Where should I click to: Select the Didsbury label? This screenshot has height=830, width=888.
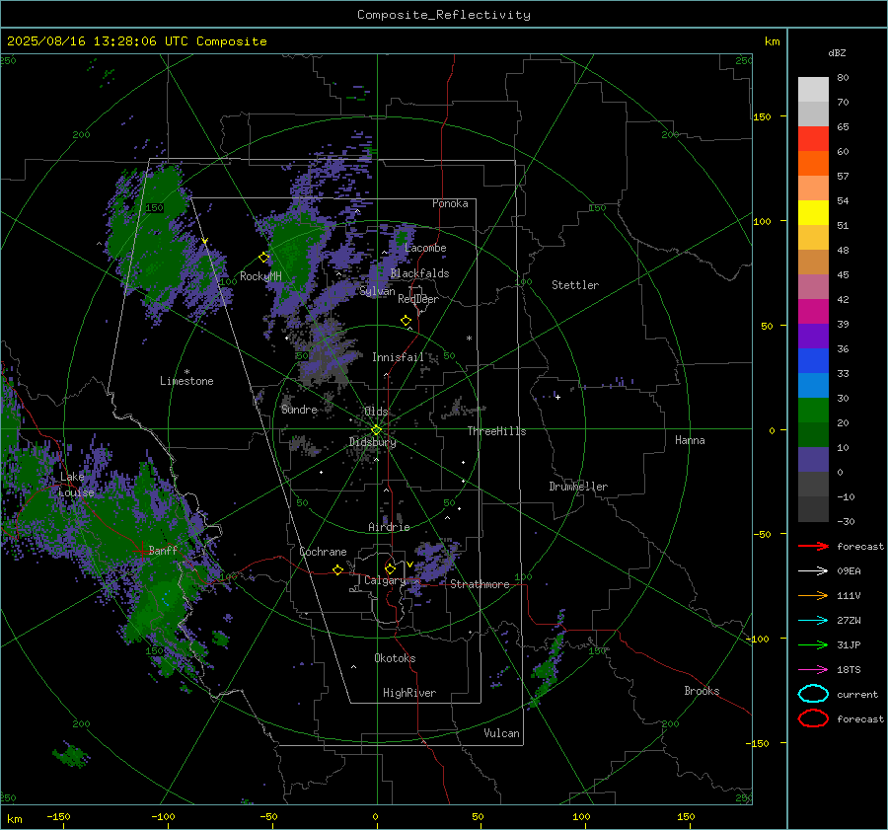pyautogui.click(x=372, y=442)
